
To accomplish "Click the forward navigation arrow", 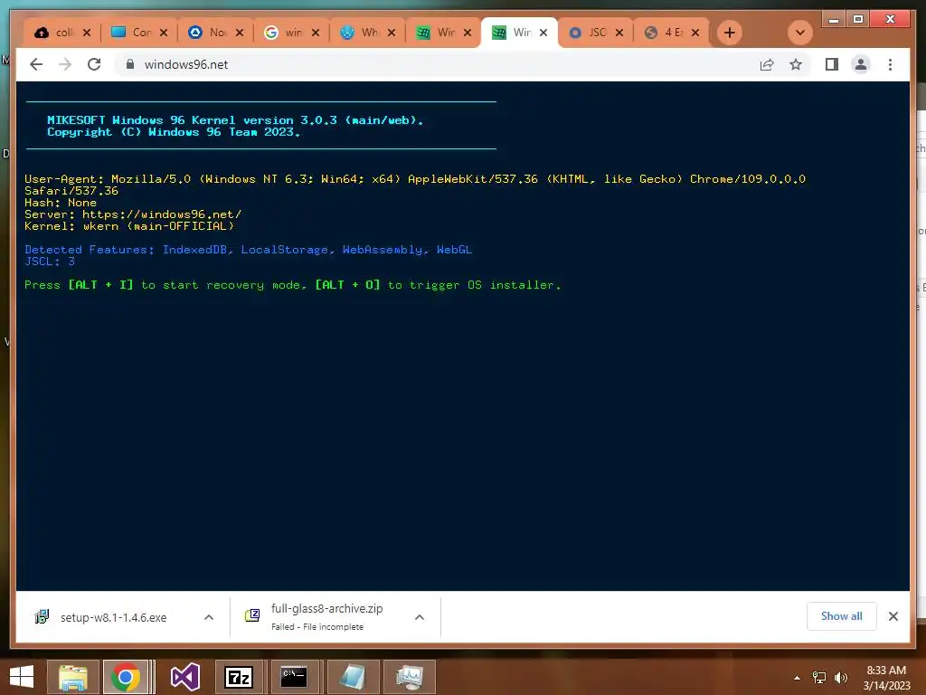I will coord(65,64).
